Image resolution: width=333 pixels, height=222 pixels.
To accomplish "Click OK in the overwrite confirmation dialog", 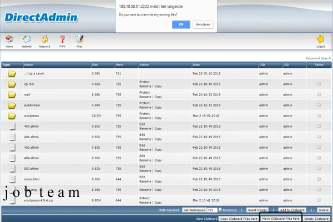I will pos(179,24).
